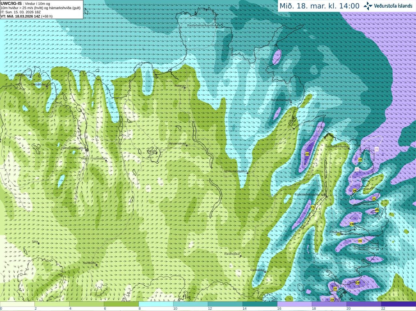
Task: Pick the 4–6 m/s legend color swatch
Action: pyautogui.click(x=86, y=304)
